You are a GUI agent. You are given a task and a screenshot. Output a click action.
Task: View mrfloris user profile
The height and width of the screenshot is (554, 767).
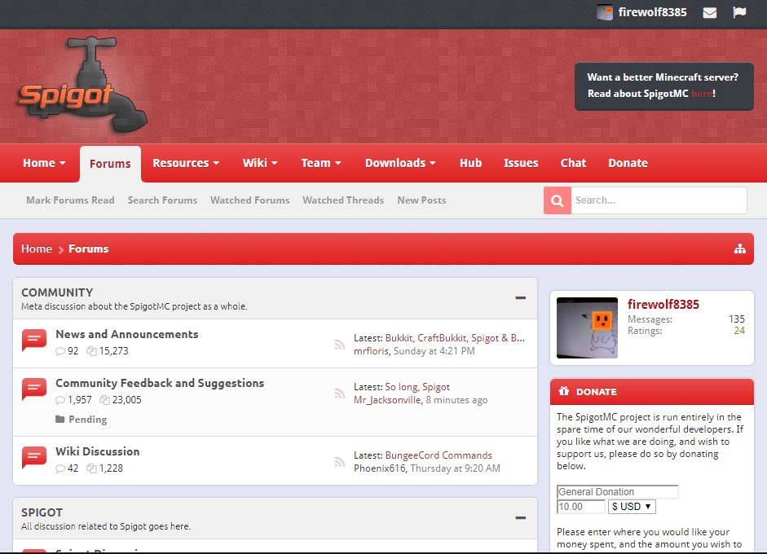pos(371,351)
